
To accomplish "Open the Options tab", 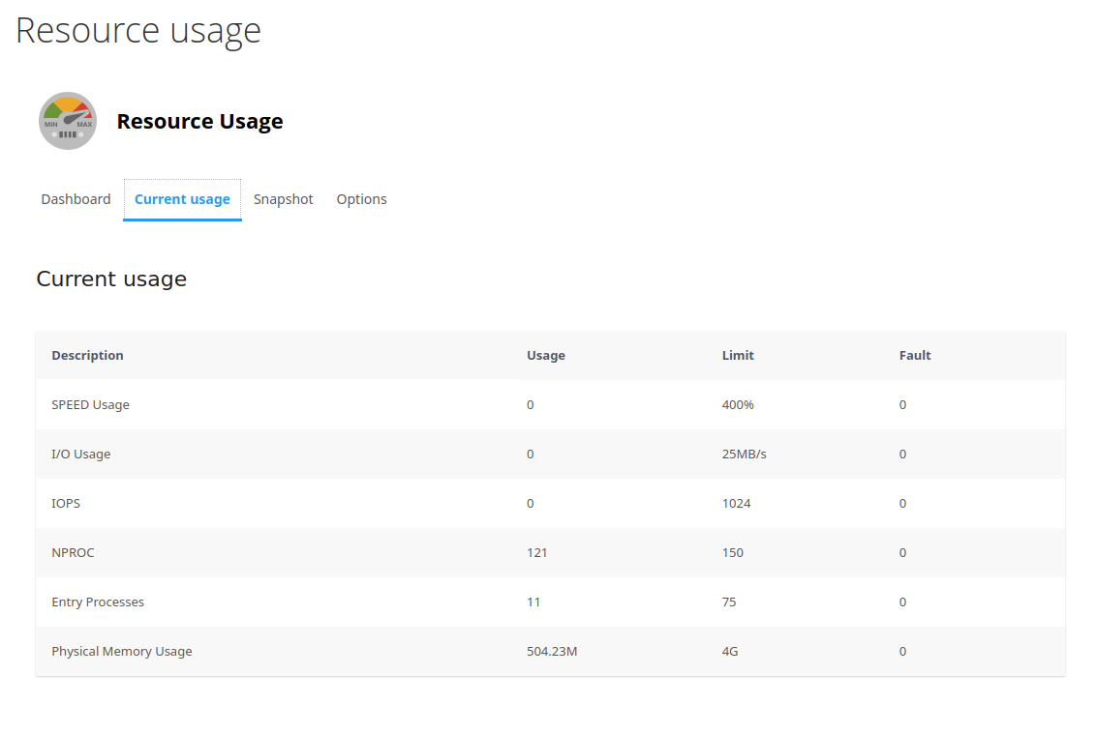I will [361, 199].
